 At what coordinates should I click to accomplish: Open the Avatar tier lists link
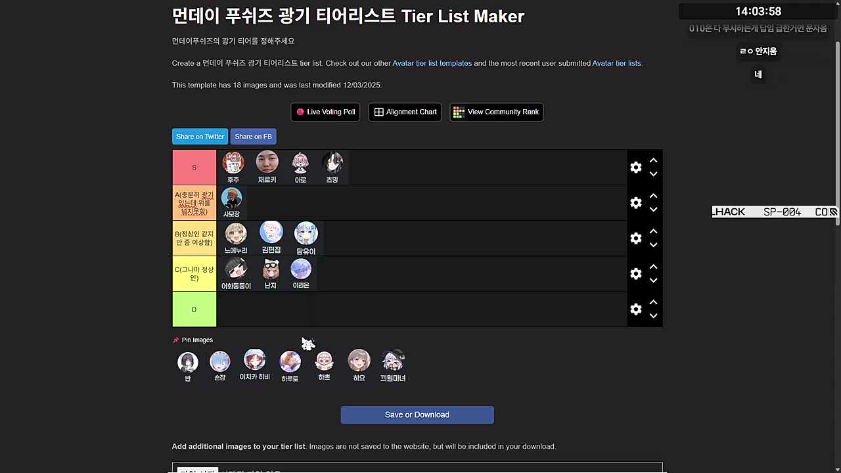[616, 63]
